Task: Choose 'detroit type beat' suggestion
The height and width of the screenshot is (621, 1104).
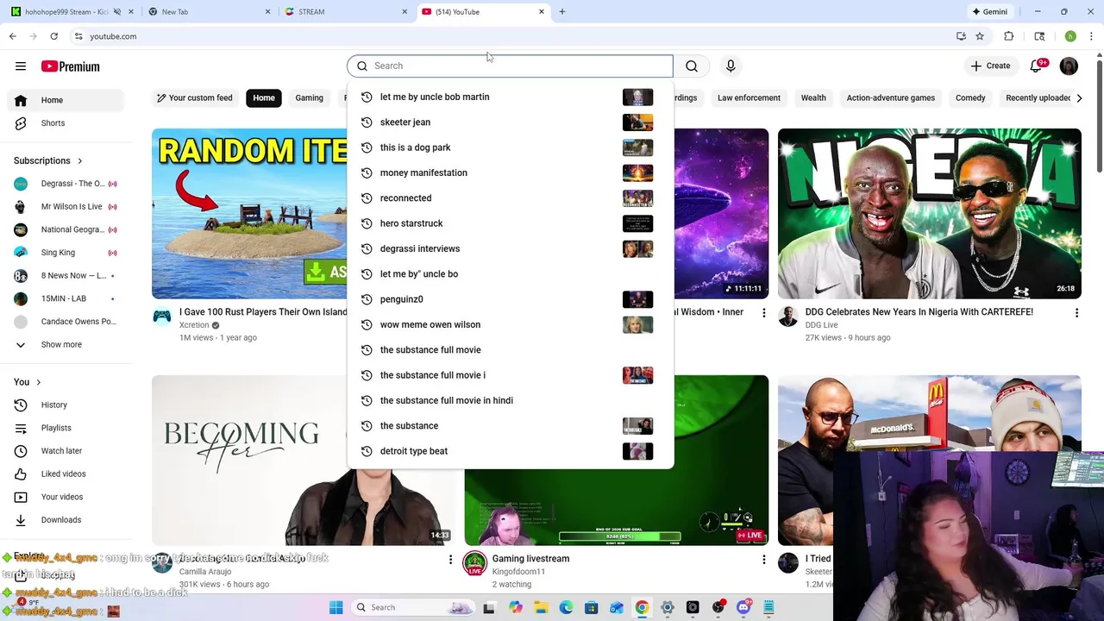Action: pos(510,451)
